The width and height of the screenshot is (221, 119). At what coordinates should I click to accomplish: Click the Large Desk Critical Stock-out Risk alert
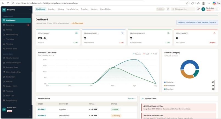click(179, 108)
